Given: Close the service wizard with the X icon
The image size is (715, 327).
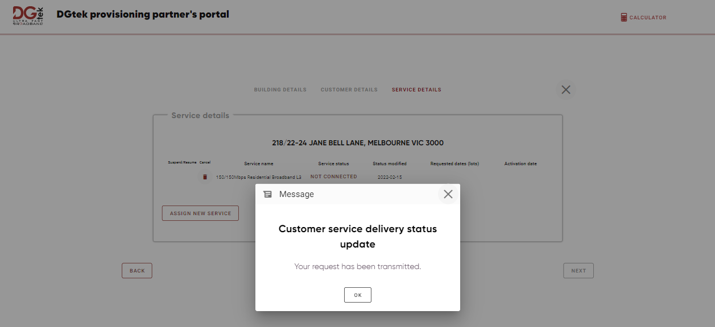Looking at the screenshot, I should [565, 89].
